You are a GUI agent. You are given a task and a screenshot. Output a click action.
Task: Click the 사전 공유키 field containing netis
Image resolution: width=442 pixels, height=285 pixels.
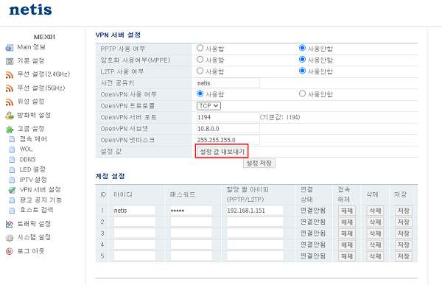coord(228,83)
